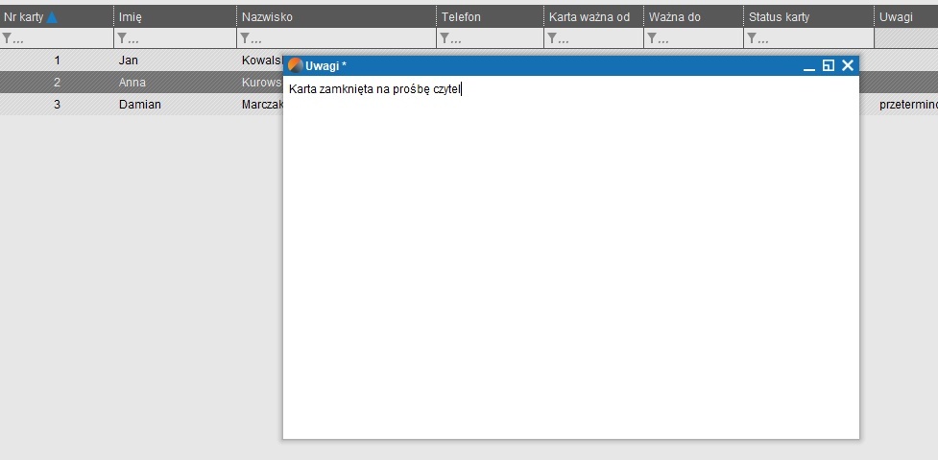The width and height of the screenshot is (938, 460).
Task: Sort by the Telefon column header
Action: tap(490, 16)
